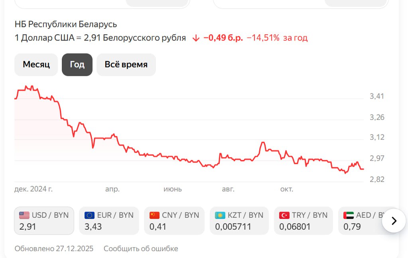Viewport: 408px width, 258px height.
Task: Choose the EUR / BYN pair
Action: tap(109, 221)
